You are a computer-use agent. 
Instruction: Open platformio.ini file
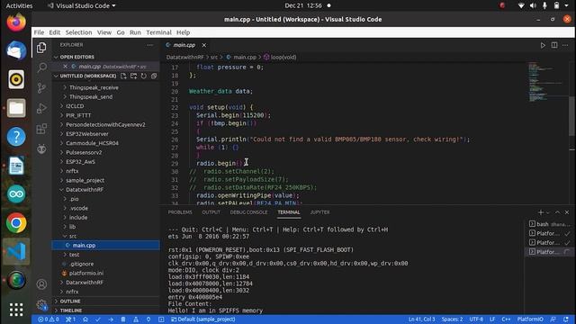[x=106, y=274]
